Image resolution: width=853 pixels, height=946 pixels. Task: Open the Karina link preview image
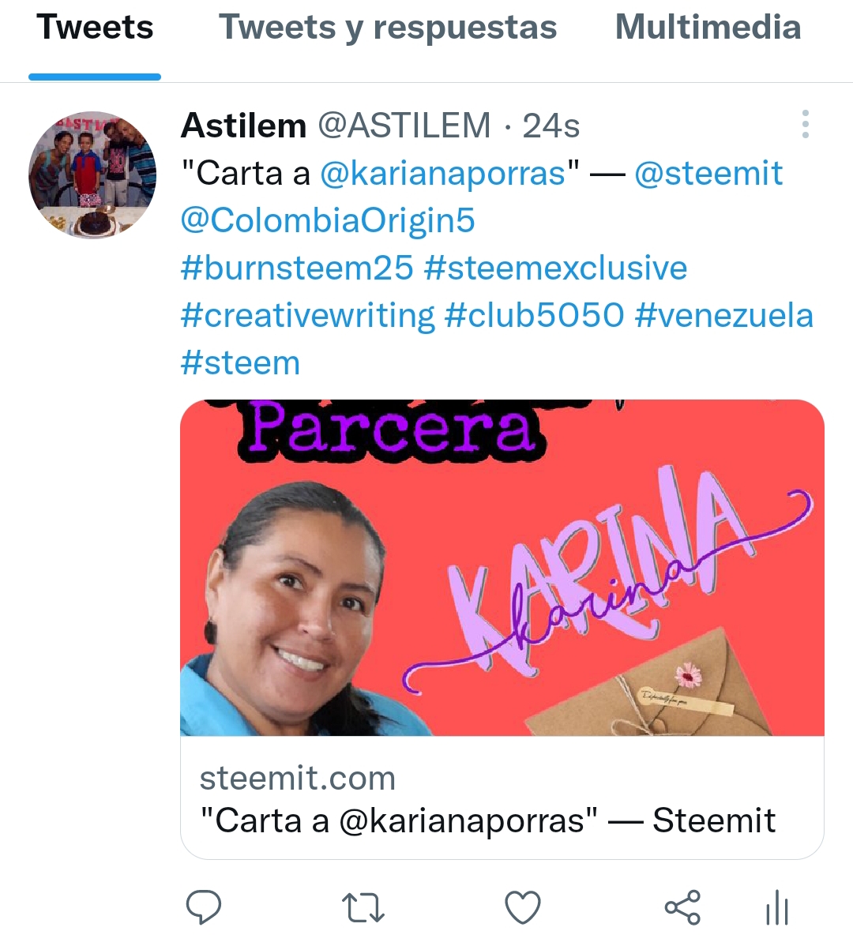pos(502,567)
